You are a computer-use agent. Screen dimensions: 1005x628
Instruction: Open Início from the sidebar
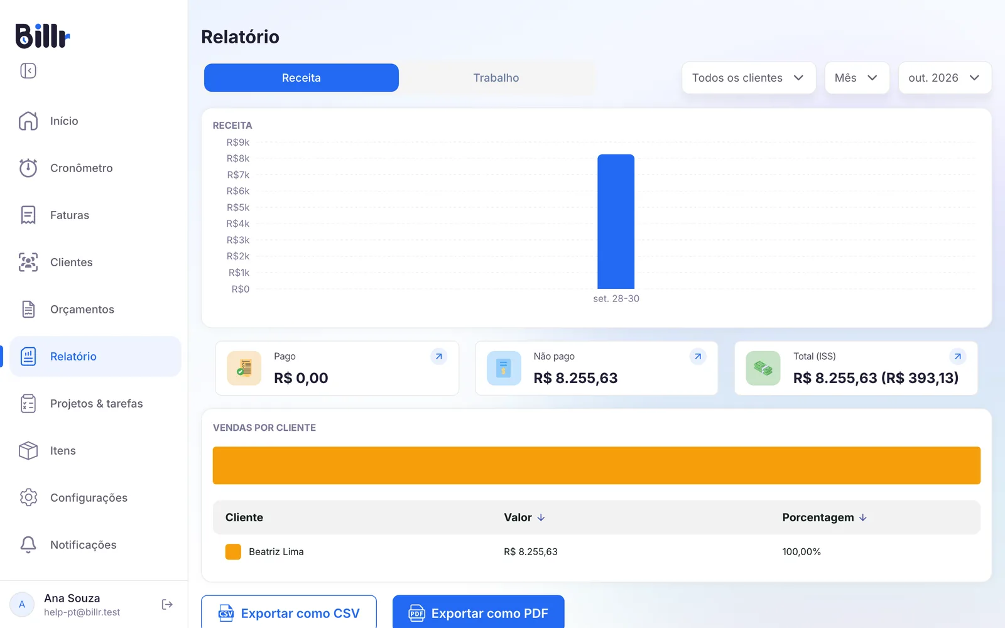64,121
